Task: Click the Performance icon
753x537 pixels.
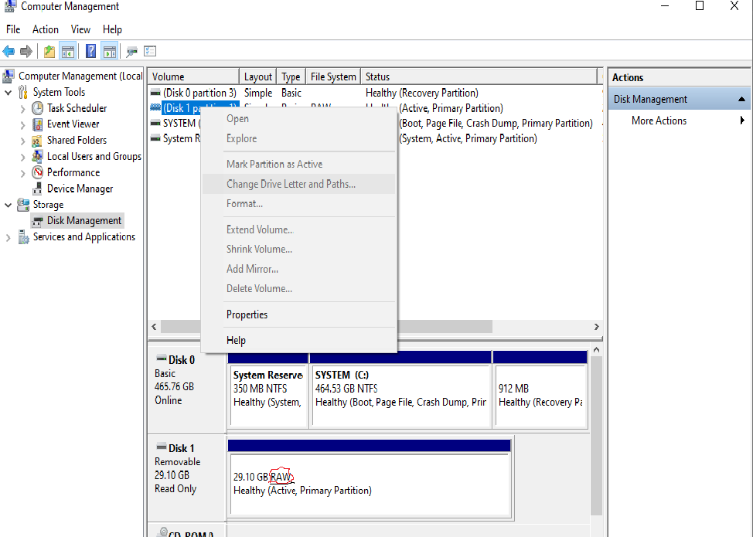Action: (37, 172)
